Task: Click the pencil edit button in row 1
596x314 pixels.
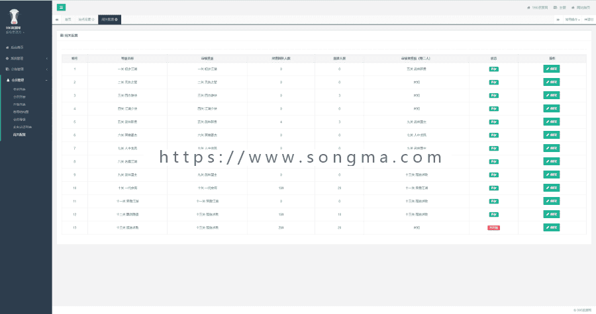Action: click(x=552, y=69)
